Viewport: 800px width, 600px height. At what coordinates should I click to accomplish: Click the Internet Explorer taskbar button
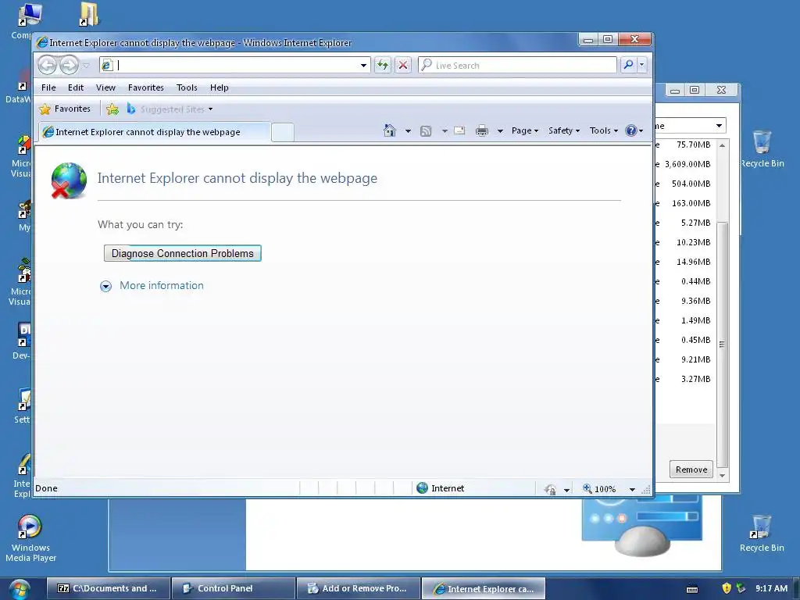tap(483, 588)
